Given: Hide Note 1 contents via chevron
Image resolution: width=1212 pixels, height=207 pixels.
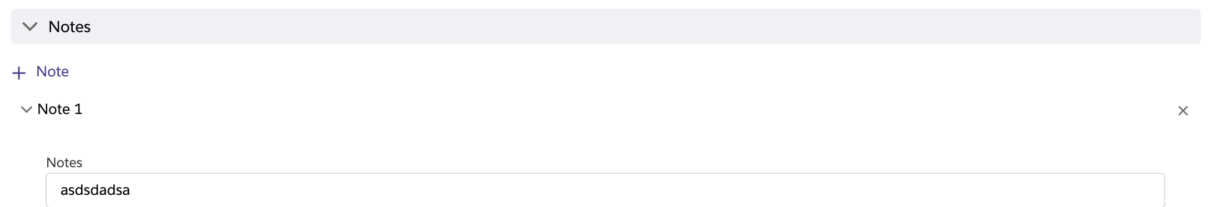Looking at the screenshot, I should pyautogui.click(x=26, y=110).
